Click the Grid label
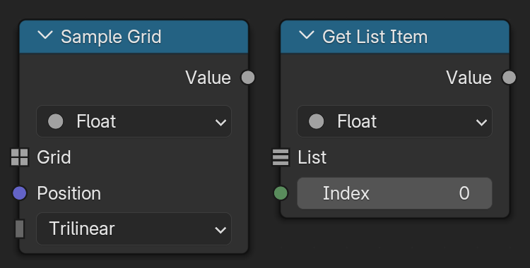This screenshot has width=530, height=268. [x=54, y=157]
